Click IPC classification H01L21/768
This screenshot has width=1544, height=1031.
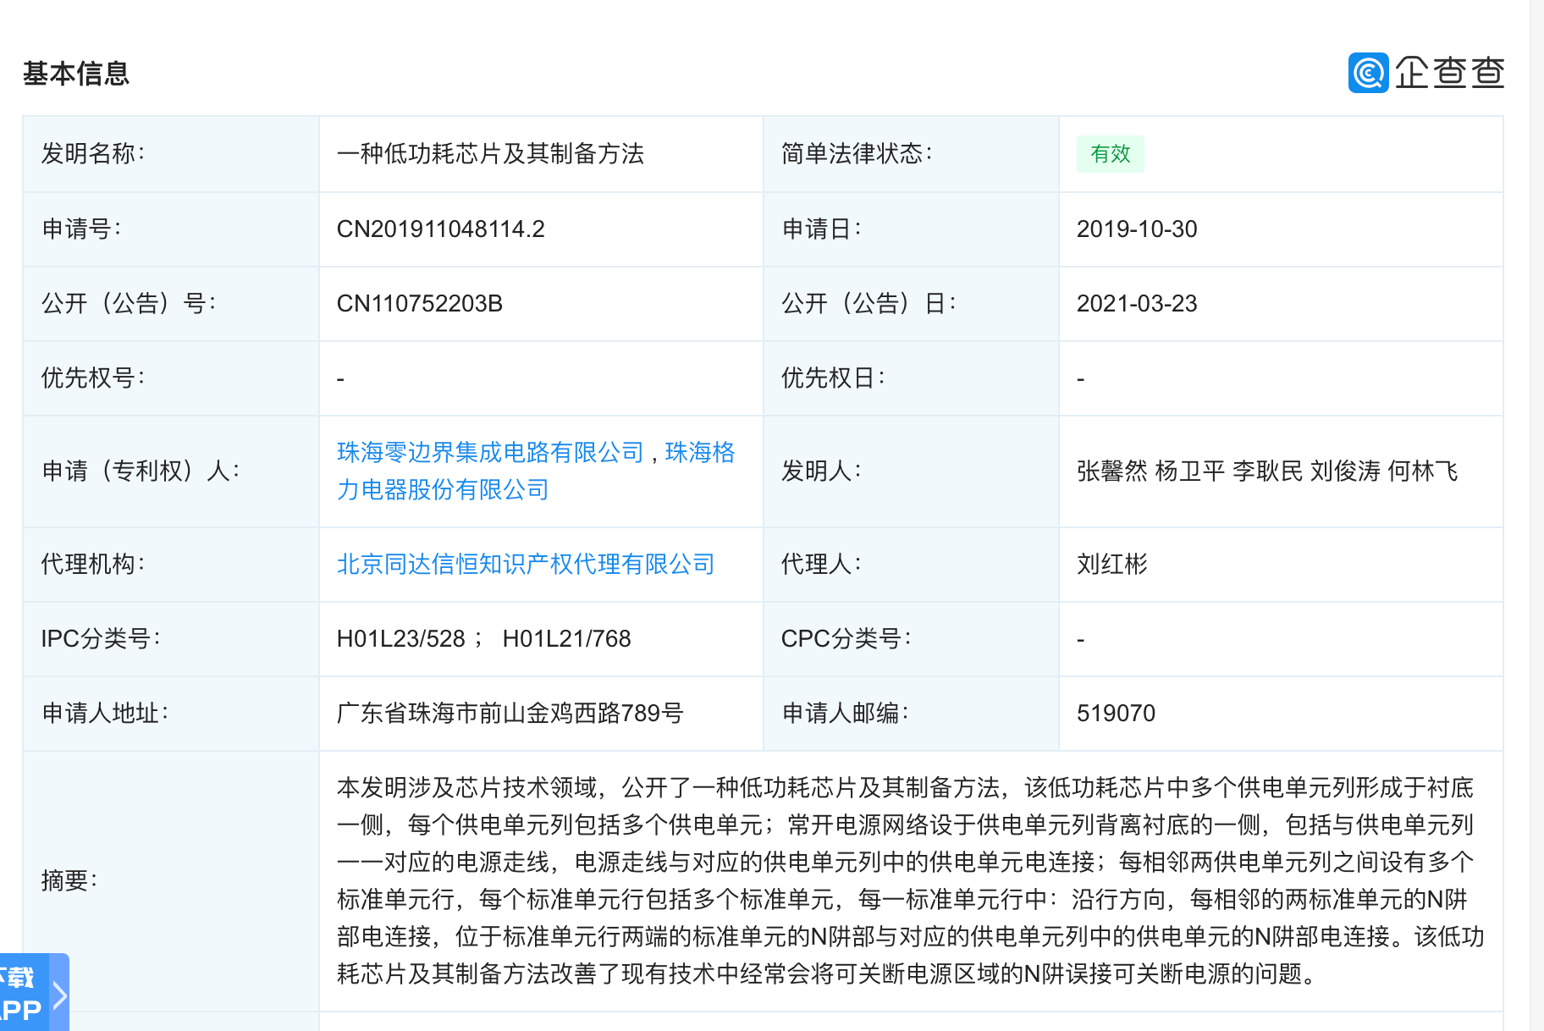click(566, 639)
